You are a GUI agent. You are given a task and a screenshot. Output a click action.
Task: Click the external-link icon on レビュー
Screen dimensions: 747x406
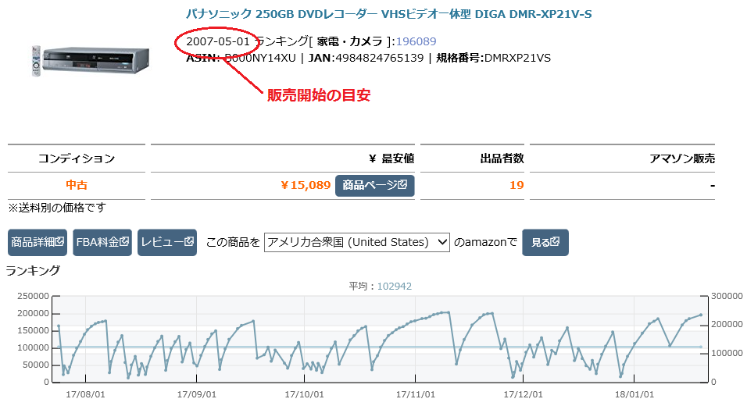point(189,241)
